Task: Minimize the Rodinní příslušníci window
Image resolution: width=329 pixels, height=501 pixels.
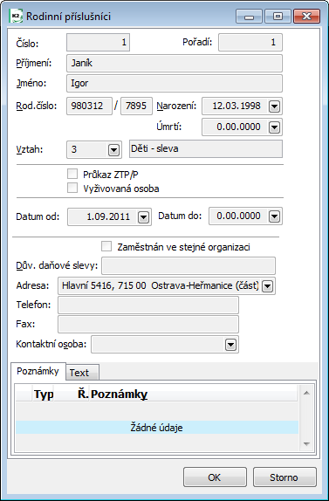Action: pyautogui.click(x=249, y=17)
